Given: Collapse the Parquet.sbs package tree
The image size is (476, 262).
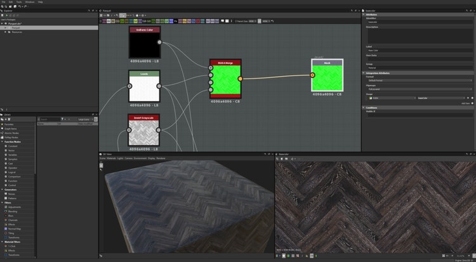Looking at the screenshot, I should (x=3, y=23).
